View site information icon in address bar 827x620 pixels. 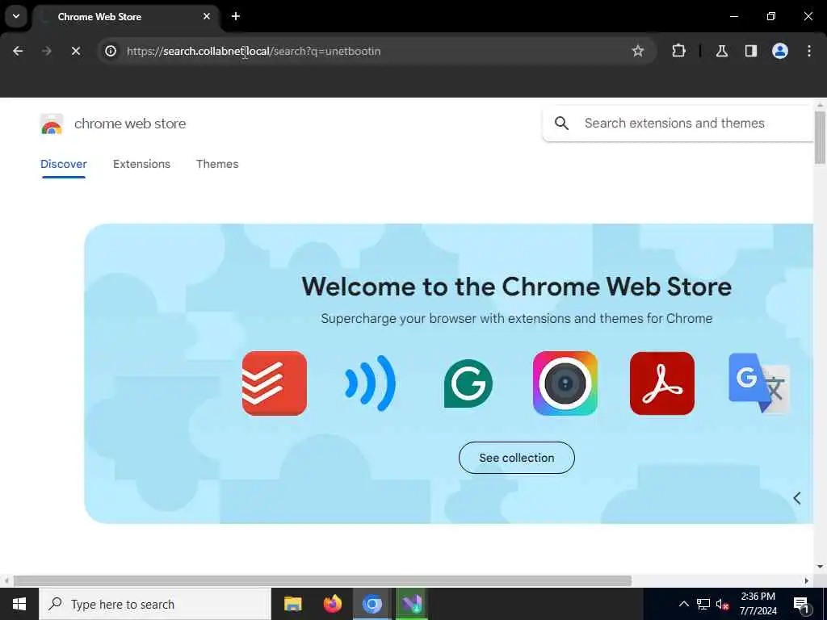(110, 51)
